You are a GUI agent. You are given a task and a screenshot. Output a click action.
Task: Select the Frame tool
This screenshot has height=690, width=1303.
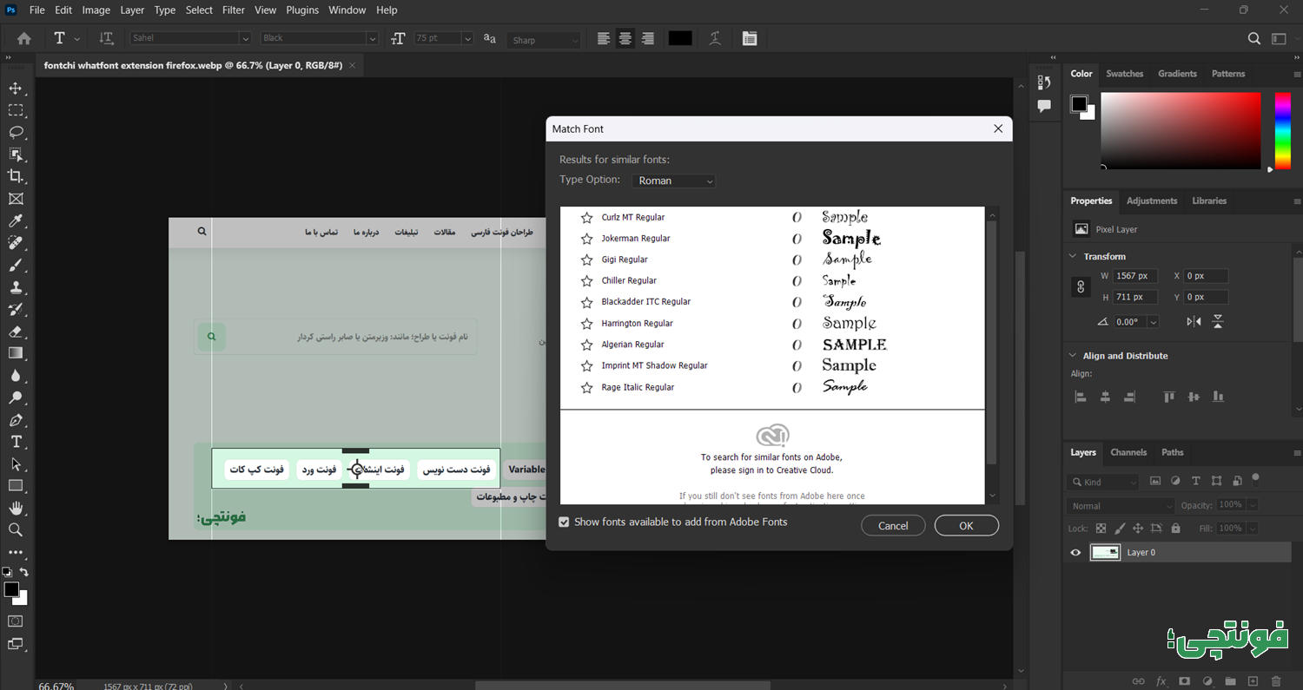click(x=16, y=199)
